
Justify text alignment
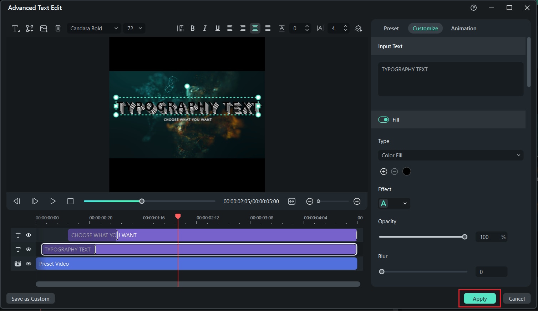click(268, 28)
